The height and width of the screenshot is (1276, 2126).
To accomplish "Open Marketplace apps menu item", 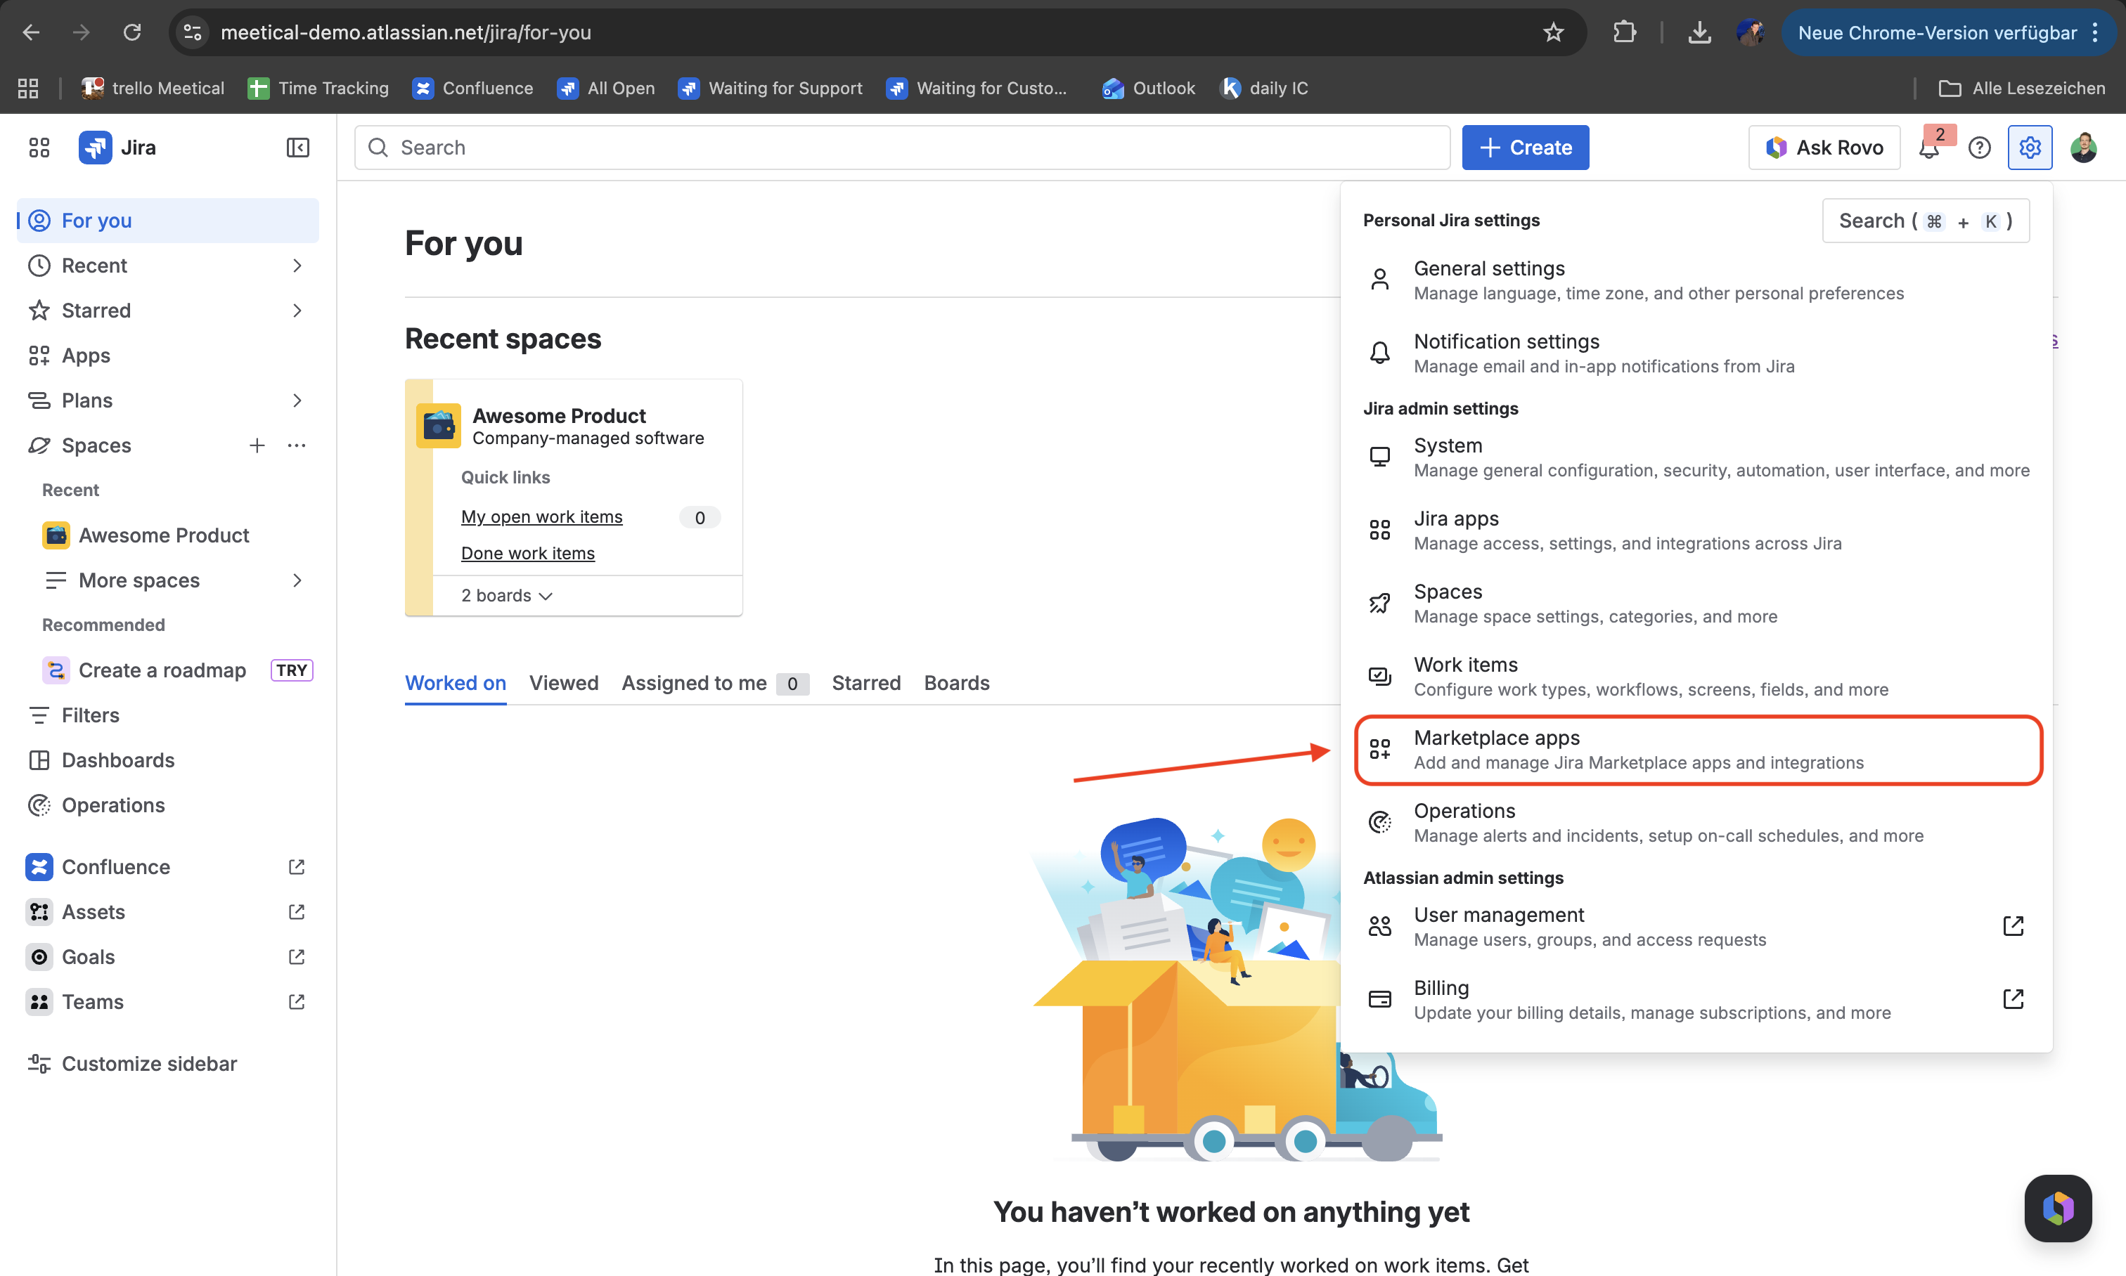I will [x=1698, y=750].
